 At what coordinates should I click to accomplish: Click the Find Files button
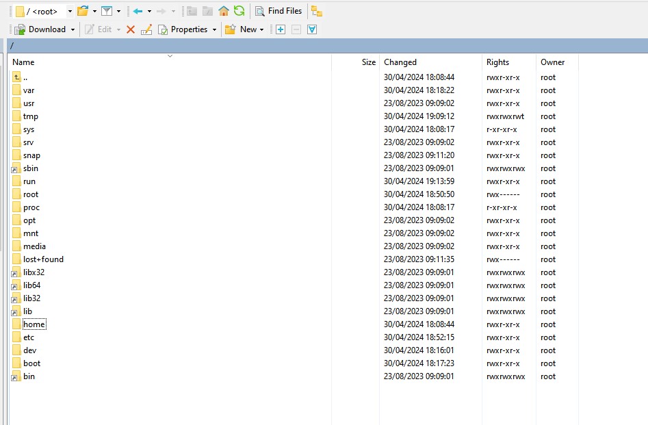click(x=278, y=11)
